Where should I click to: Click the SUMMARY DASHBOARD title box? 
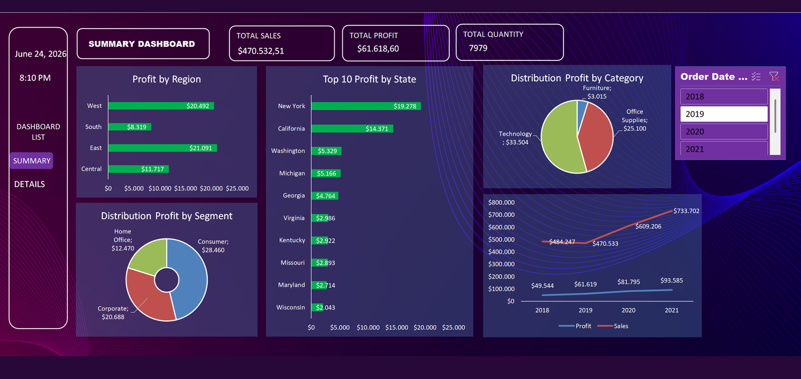(143, 44)
